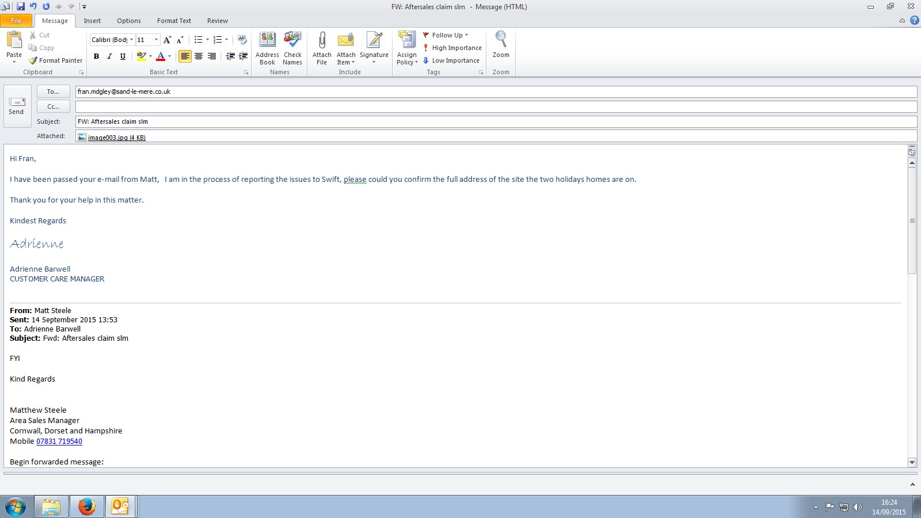Screen dimensions: 921x518
Task: Open Outlook Help with the question mark icon
Action: click(x=914, y=20)
